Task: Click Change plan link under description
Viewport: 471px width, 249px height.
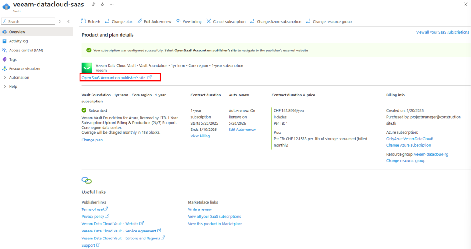Action: (x=92, y=140)
